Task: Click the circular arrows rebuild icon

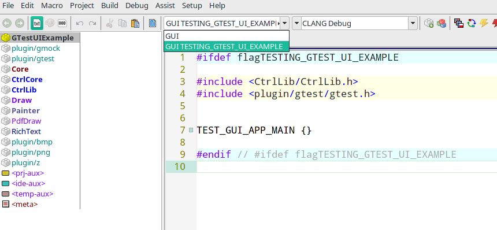Action: 472,23
